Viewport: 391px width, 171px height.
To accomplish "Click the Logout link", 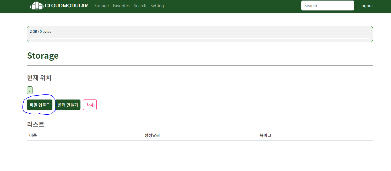I will click(x=366, y=5).
